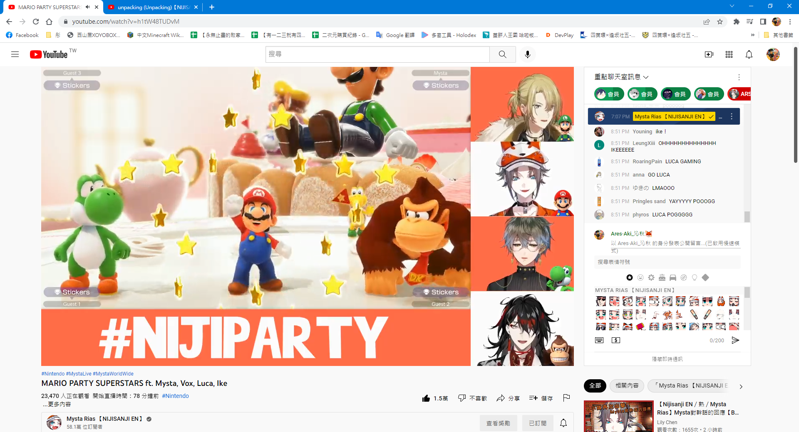Click the emoji picker scrollbar thumb
The image size is (799, 432).
tap(747, 292)
